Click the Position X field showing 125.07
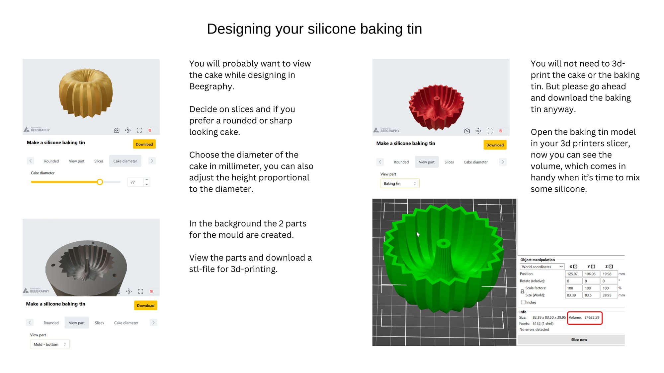 573,274
